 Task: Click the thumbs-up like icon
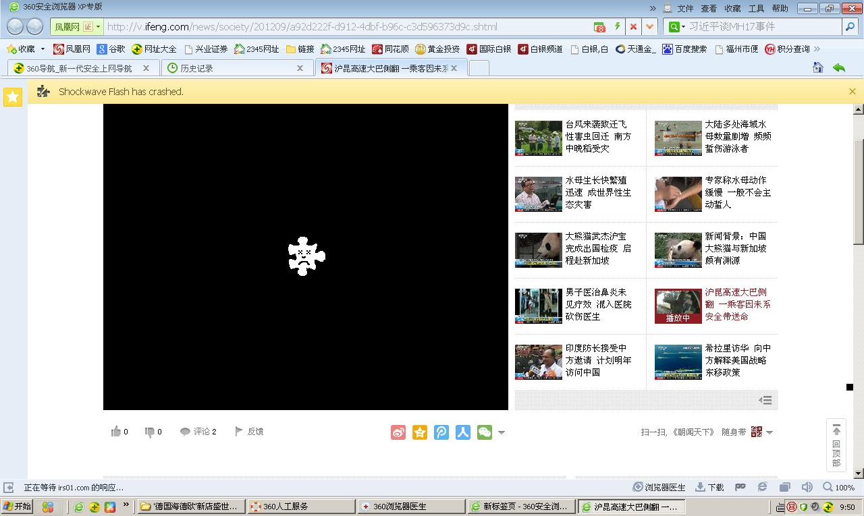(x=115, y=432)
